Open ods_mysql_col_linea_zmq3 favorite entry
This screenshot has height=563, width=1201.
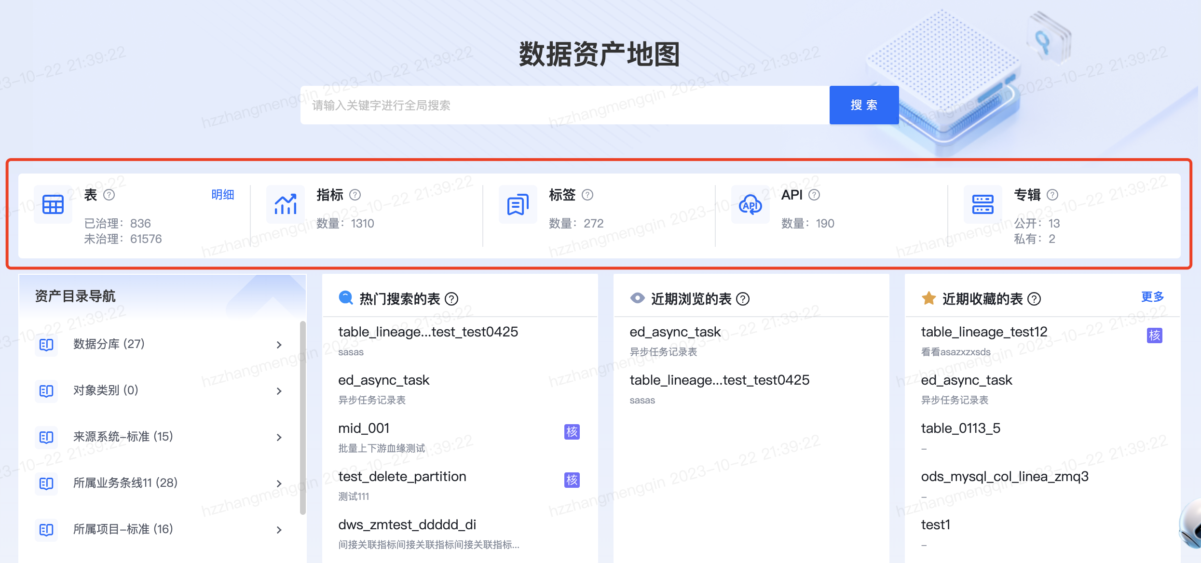coord(1005,476)
